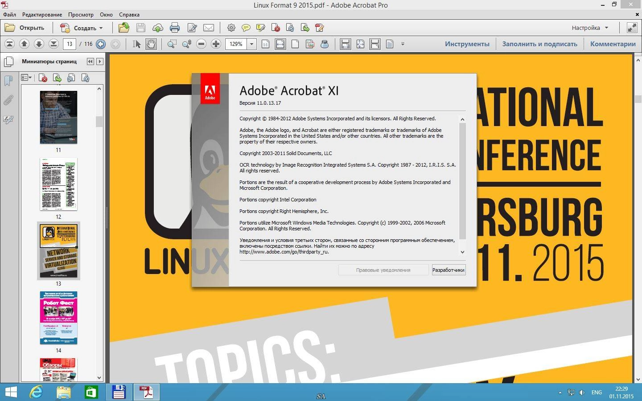Click the folder icon of the Открыть button

10,28
